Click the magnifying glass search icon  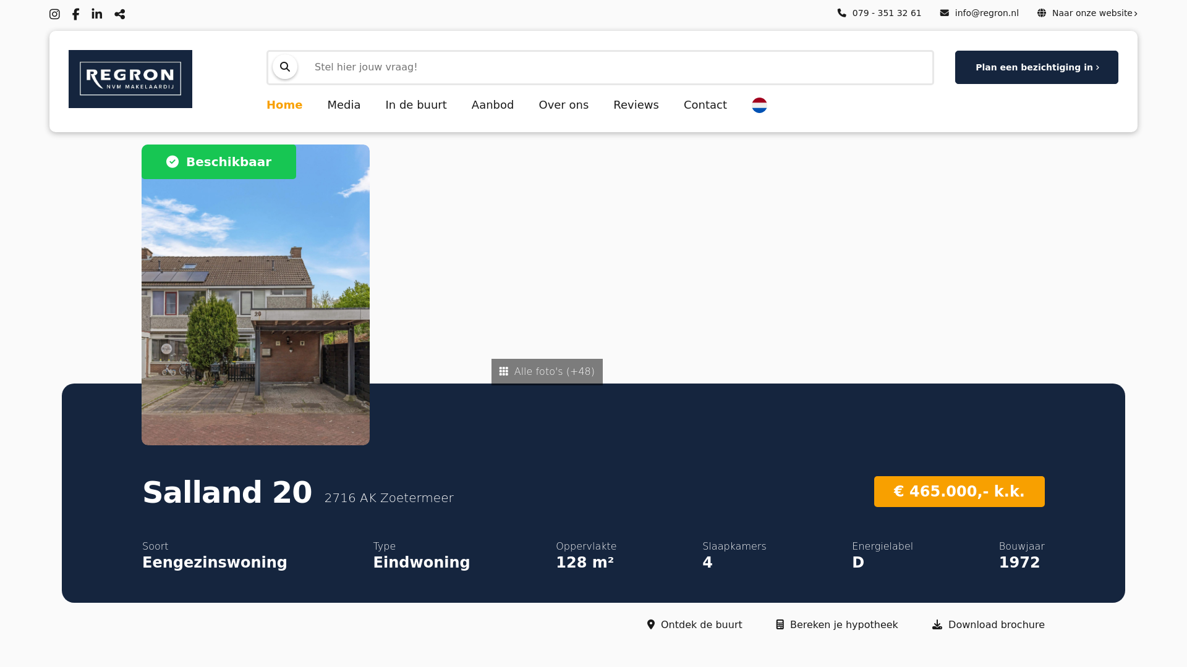285,67
